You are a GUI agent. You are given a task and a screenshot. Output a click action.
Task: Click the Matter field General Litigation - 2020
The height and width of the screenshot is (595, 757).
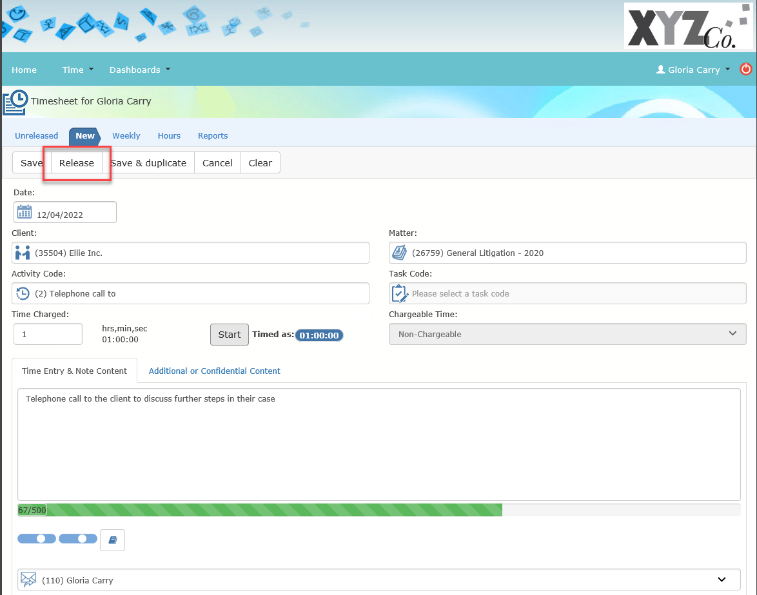(567, 253)
